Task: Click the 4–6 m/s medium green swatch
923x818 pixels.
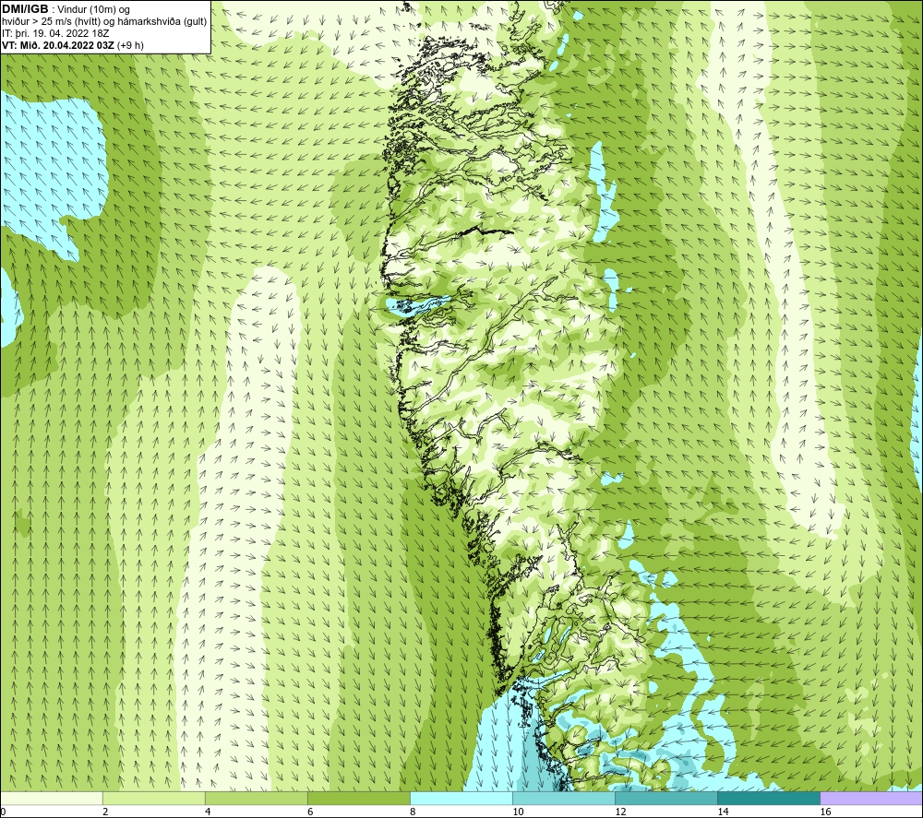Action: coord(256,799)
